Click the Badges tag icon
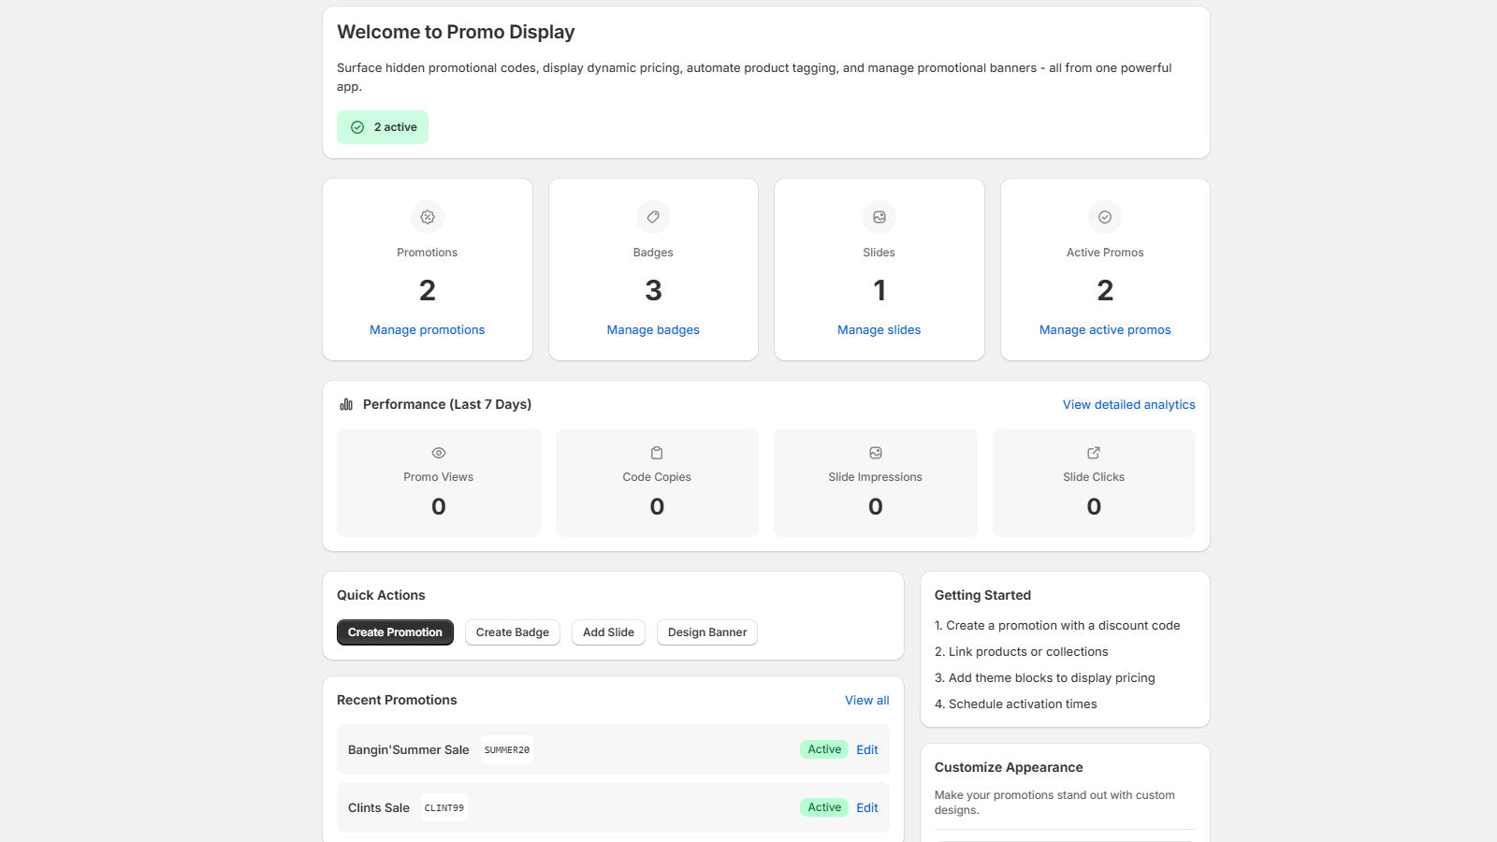 point(653,217)
